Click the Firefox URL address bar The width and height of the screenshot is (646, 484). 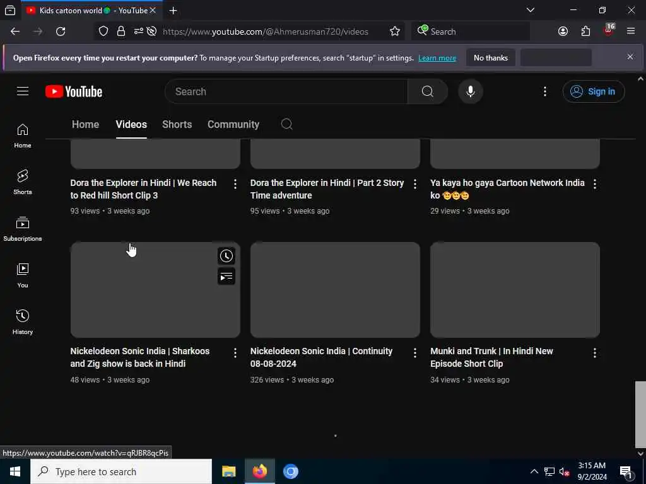click(x=266, y=32)
